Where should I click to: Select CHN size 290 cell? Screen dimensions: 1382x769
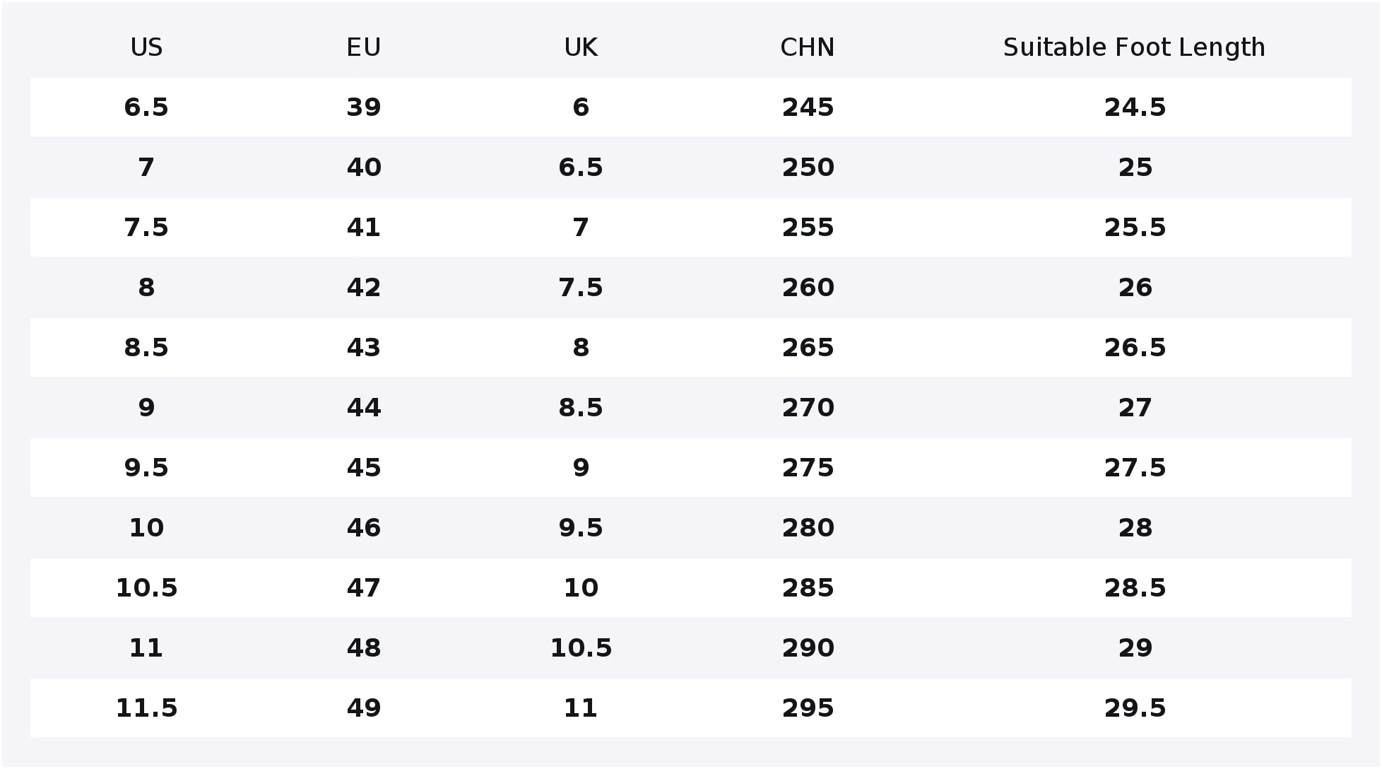(x=808, y=648)
